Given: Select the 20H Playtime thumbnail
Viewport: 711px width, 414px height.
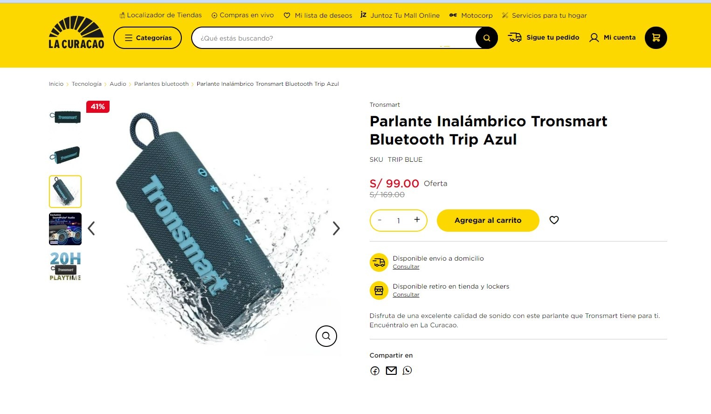Looking at the screenshot, I should tap(65, 266).
